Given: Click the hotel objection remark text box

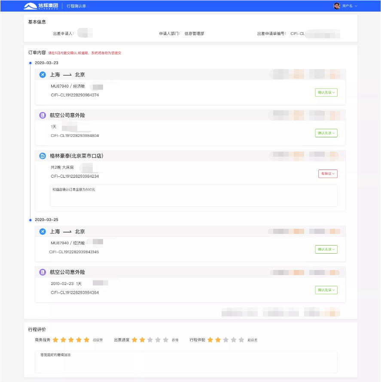Looking at the screenshot, I should [193, 196].
